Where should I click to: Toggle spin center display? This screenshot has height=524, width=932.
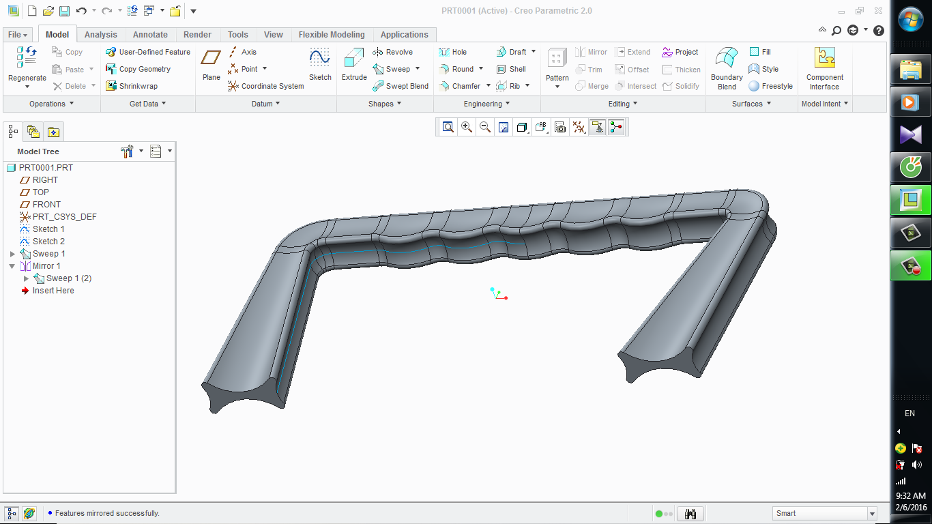(x=616, y=127)
